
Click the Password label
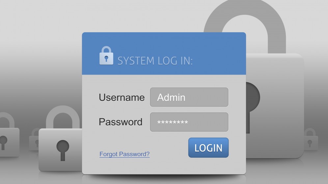point(121,122)
